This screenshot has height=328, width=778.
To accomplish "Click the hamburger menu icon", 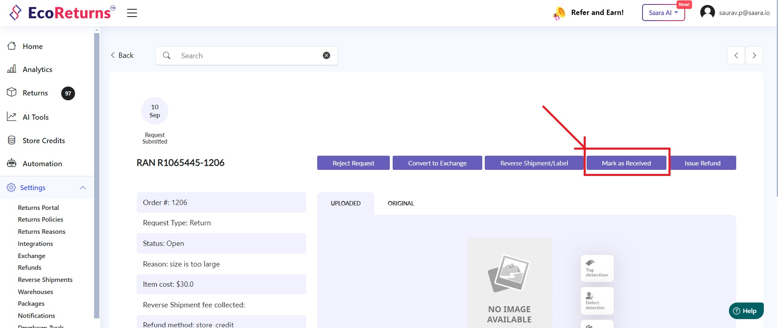I will 132,13.
